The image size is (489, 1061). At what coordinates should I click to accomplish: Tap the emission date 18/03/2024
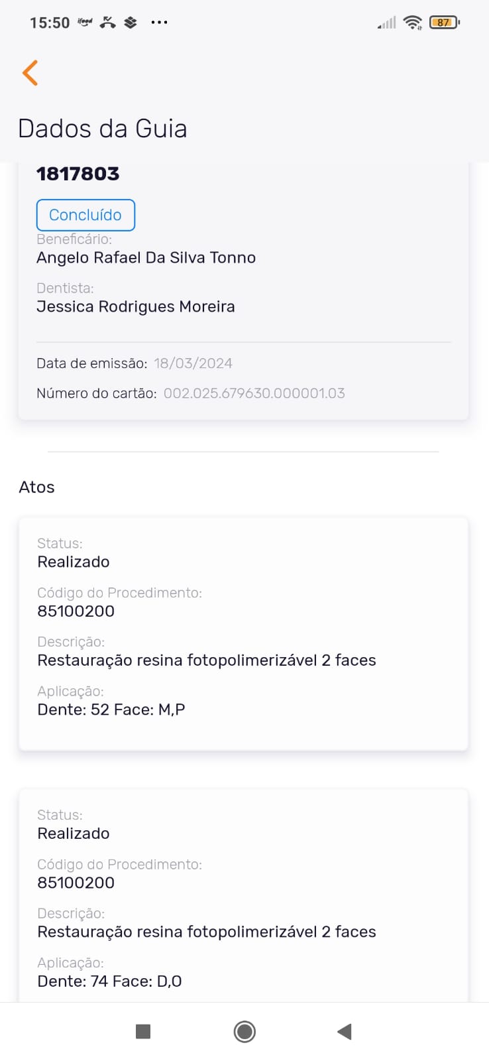[193, 363]
